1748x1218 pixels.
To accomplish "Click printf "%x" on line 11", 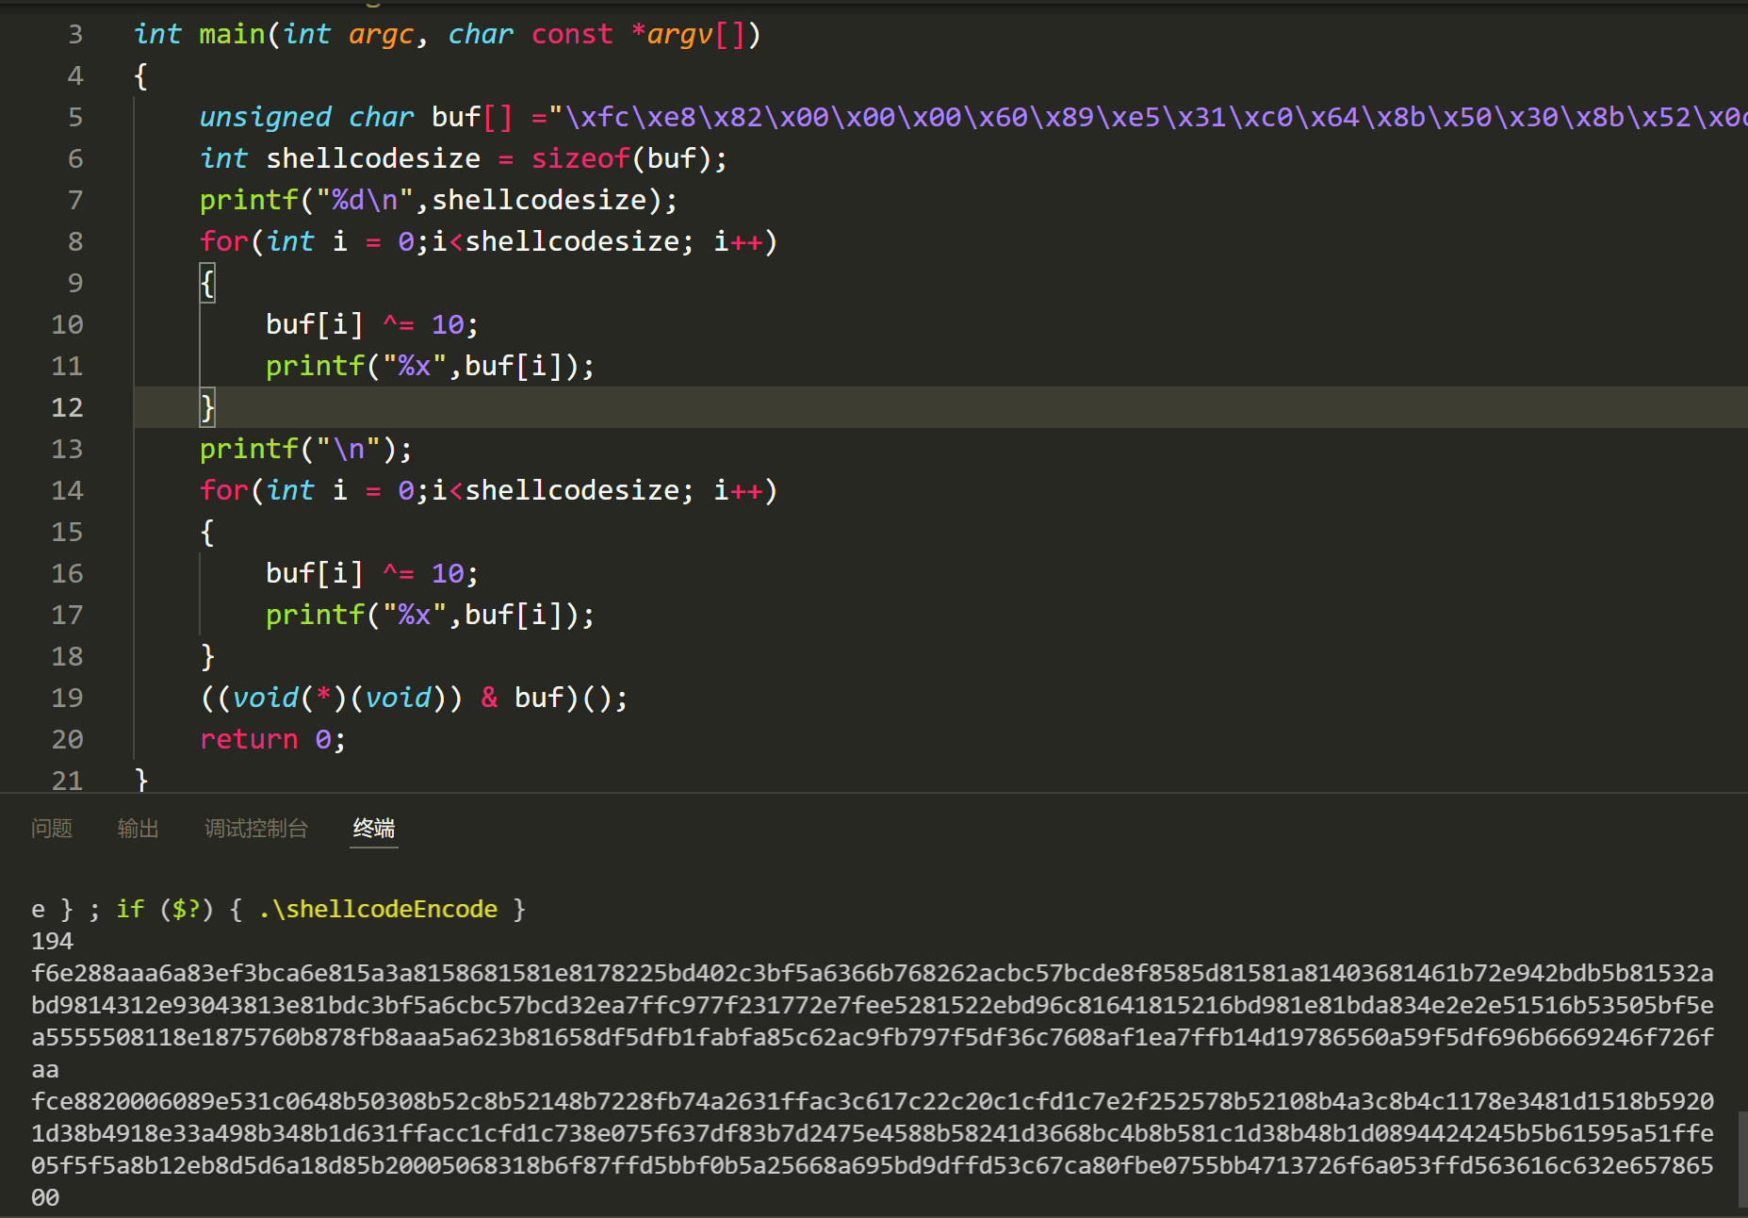I will [430, 367].
